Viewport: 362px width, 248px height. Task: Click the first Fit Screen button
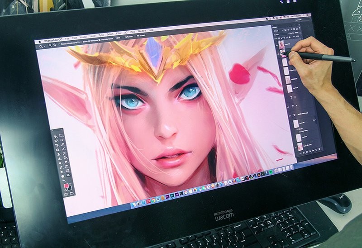click(129, 37)
